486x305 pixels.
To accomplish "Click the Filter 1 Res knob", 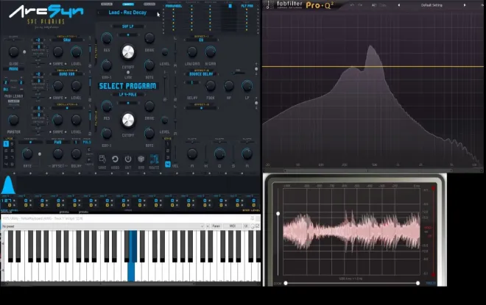I will pyautogui.click(x=107, y=38).
